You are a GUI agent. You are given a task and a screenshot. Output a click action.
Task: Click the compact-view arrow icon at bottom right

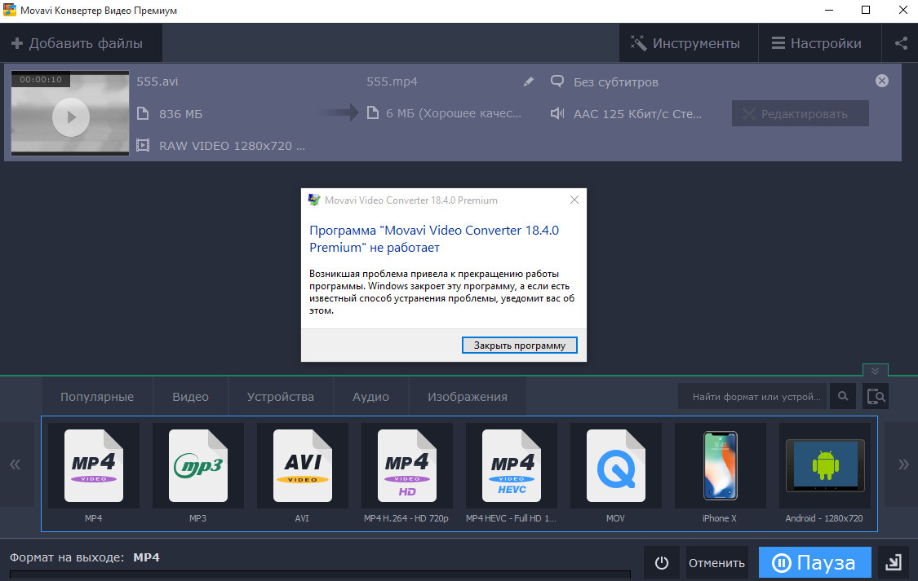(x=893, y=562)
